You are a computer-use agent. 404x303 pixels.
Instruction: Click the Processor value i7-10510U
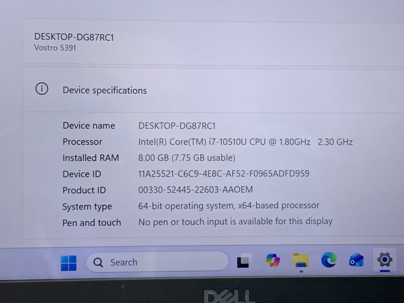coord(245,142)
